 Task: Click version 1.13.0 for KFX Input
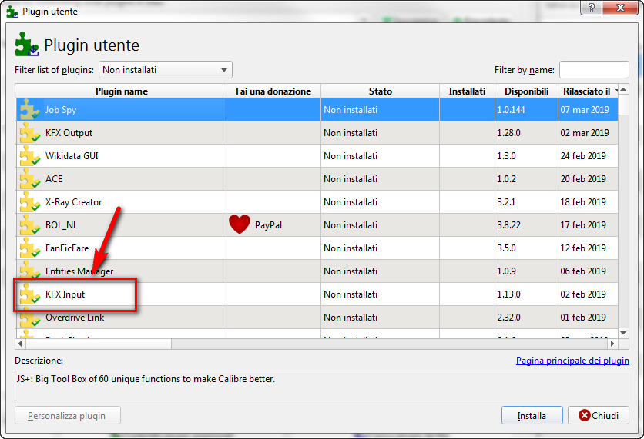point(509,294)
